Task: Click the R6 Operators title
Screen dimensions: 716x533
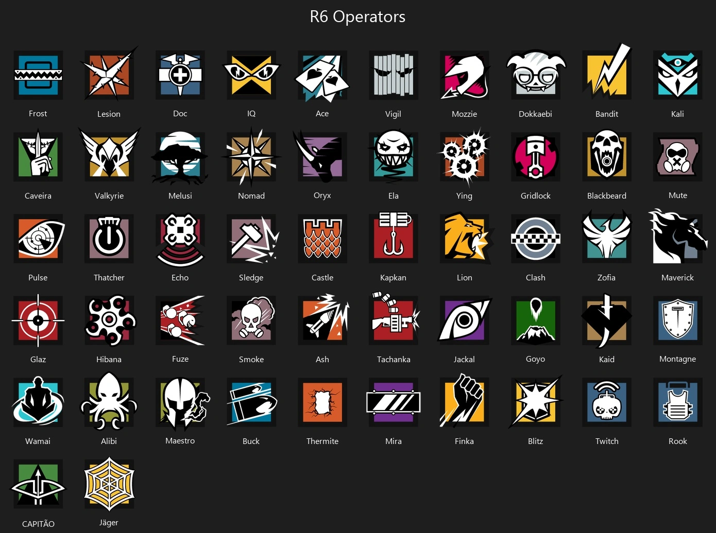Action: 357,16
